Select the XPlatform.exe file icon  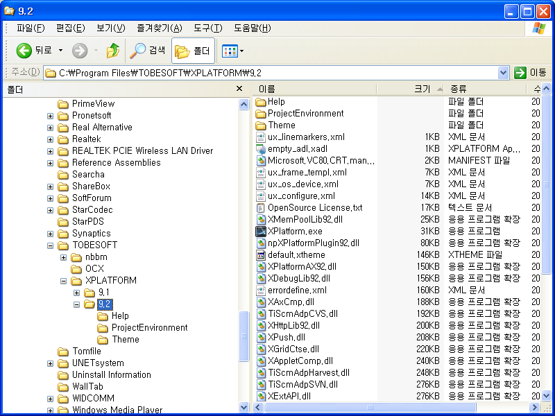[x=261, y=232]
